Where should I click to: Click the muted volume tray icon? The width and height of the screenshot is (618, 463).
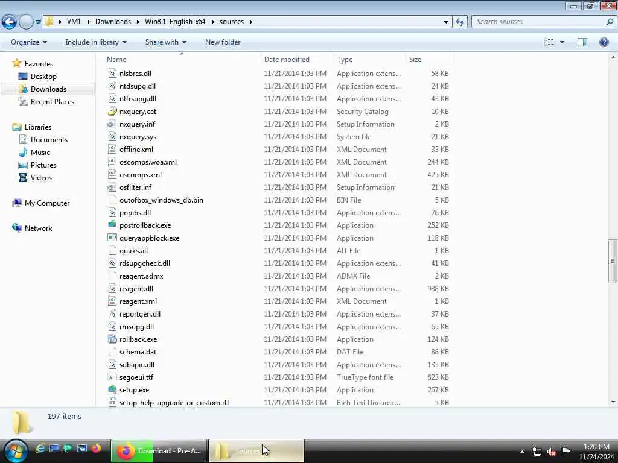[552, 452]
